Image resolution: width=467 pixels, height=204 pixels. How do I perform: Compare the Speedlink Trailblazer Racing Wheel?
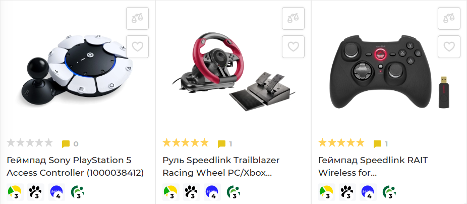[x=293, y=19]
